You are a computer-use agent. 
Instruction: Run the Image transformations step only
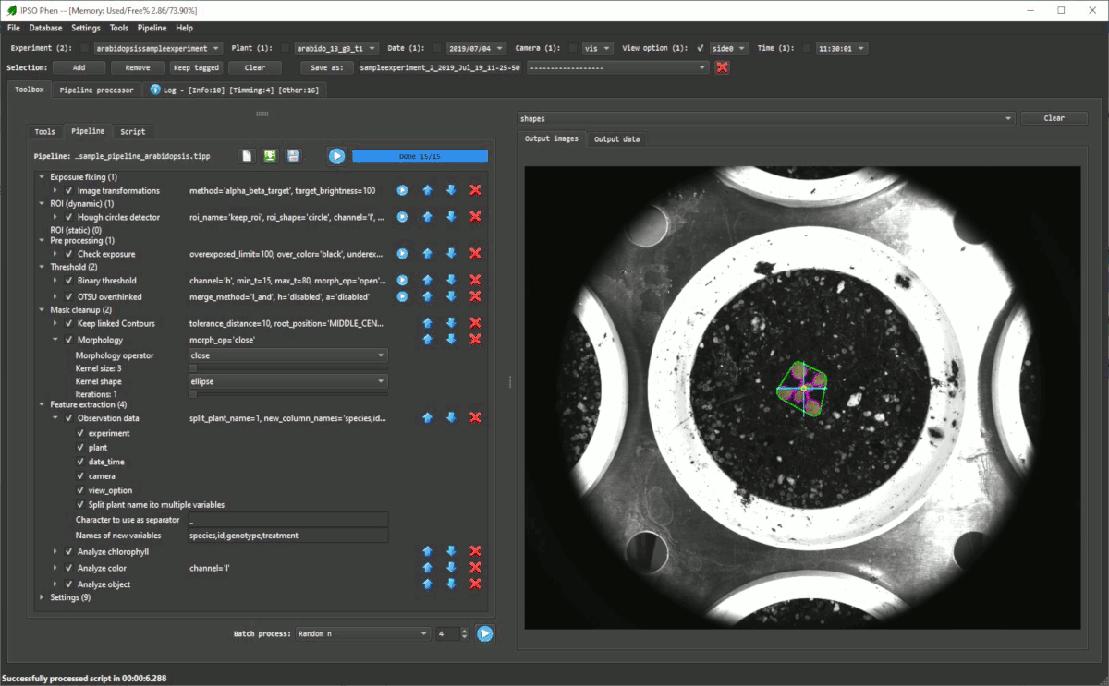click(x=402, y=190)
